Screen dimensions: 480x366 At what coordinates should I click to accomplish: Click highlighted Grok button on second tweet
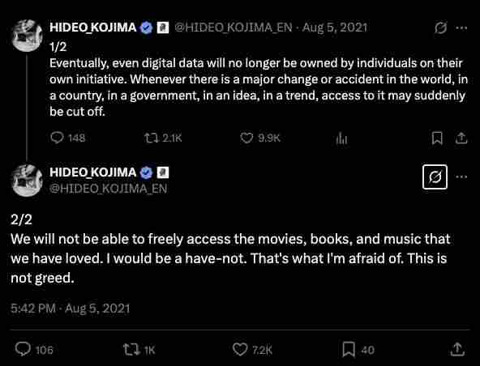click(x=435, y=177)
